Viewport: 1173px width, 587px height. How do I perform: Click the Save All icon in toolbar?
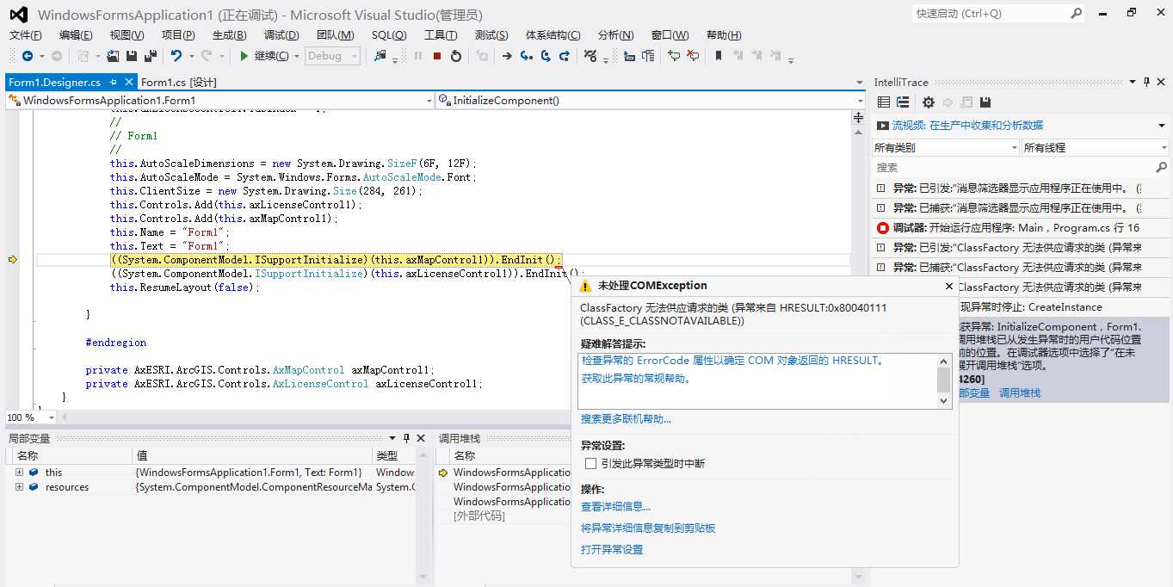coord(150,56)
